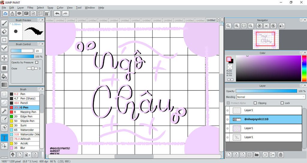Undock the Layer panel
The height and width of the screenshot is (163, 307).
point(301,85)
